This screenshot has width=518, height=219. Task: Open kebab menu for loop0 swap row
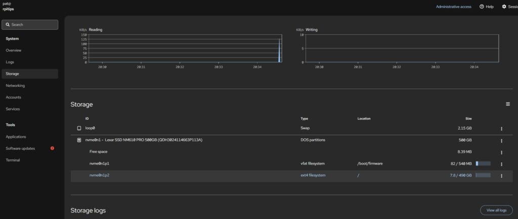click(501, 129)
